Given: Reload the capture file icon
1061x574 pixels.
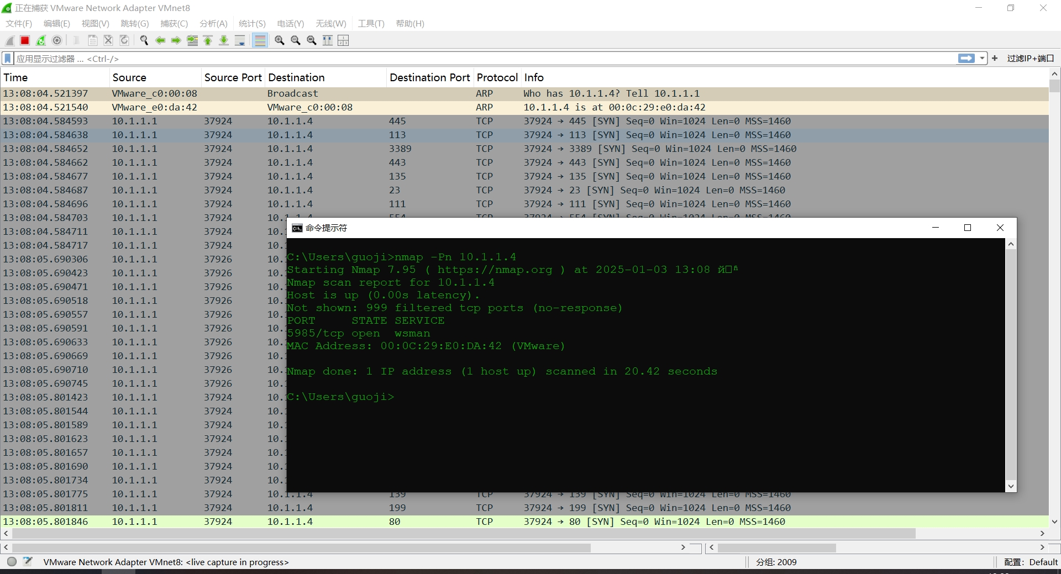Looking at the screenshot, I should (124, 40).
